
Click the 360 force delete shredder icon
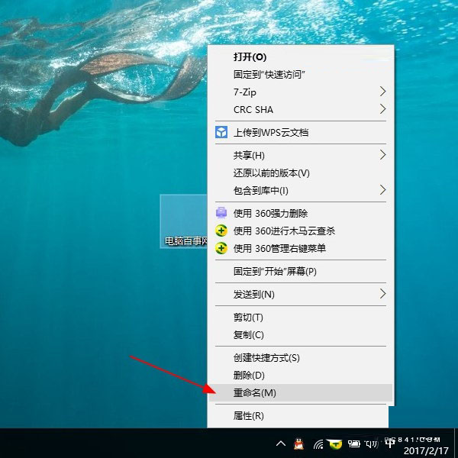pos(221,213)
